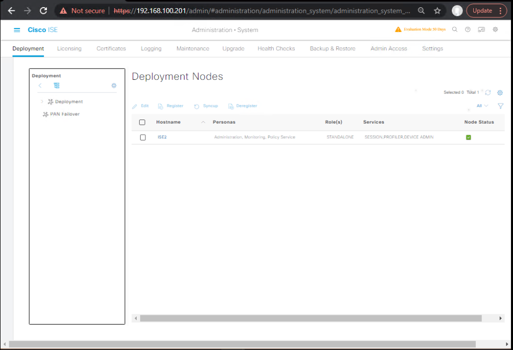Sort by Hostname column arrow
Screen dimensions: 513x350
[203, 122]
